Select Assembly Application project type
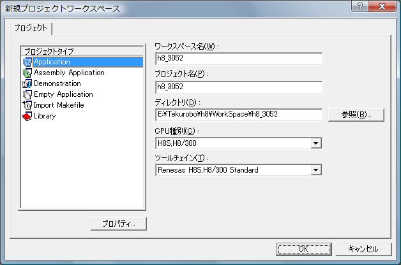This screenshot has height=265, width=401. click(x=69, y=73)
